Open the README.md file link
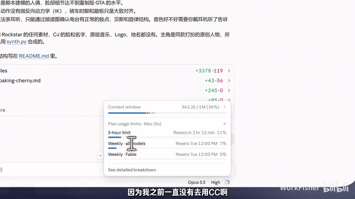This screenshot has height=199, width=355. click(34, 56)
